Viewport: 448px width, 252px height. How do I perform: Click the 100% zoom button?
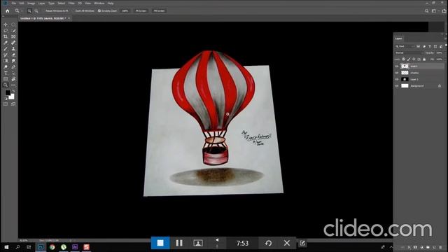click(x=125, y=11)
